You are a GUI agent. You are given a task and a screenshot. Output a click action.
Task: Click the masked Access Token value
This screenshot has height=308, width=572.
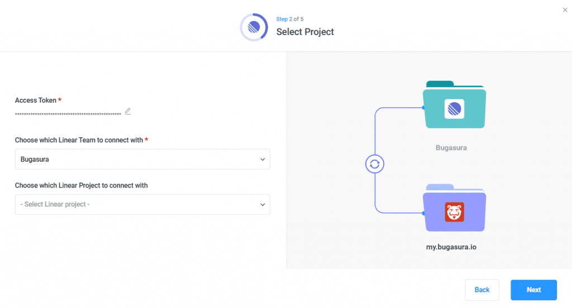(68, 114)
